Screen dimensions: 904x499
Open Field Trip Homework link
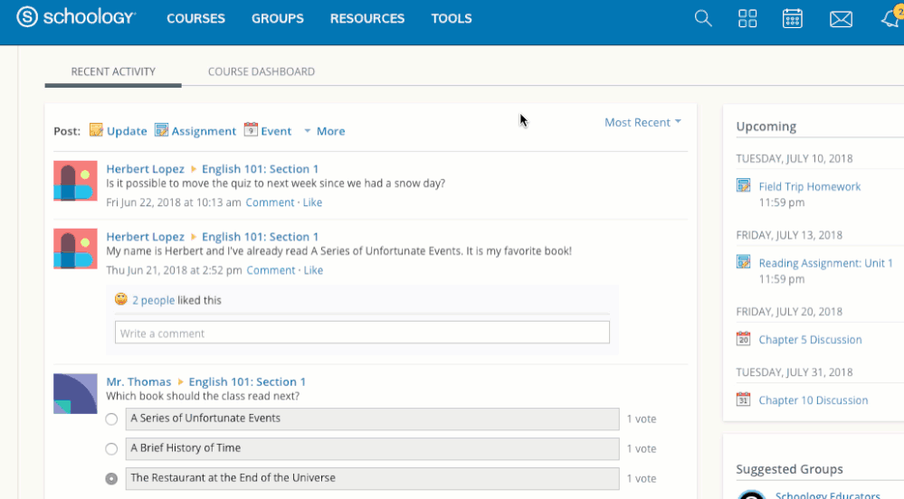[810, 187]
